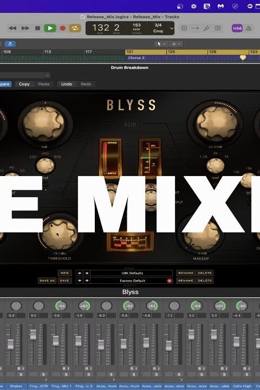
Task: Click the Fast Forward transport button
Action: pos(25,28)
